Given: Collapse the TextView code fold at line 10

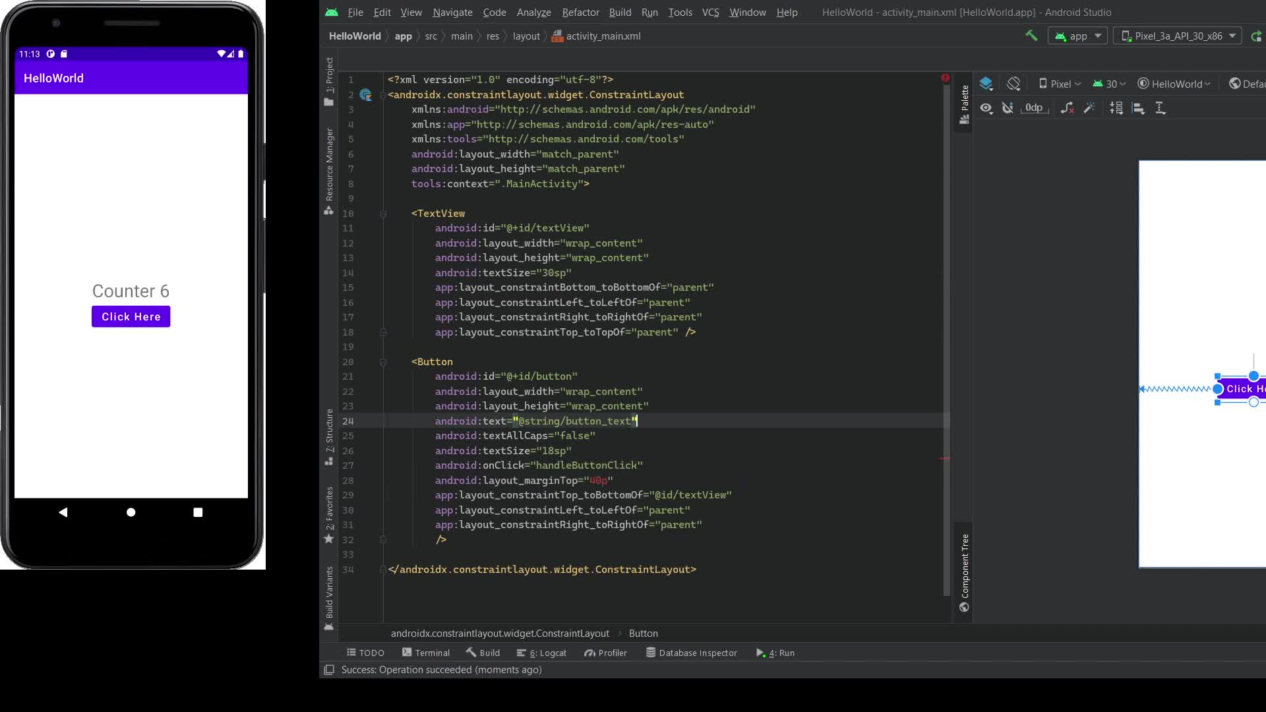Looking at the screenshot, I should click(x=384, y=214).
